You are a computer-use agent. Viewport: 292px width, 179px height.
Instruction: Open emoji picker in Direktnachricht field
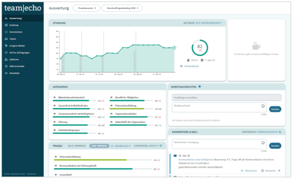click(263, 106)
